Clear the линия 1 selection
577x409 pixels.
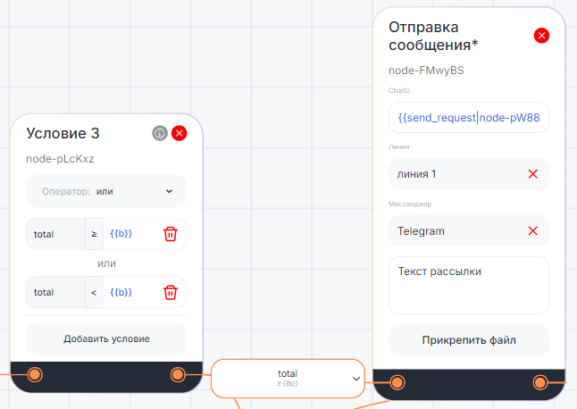(x=533, y=174)
